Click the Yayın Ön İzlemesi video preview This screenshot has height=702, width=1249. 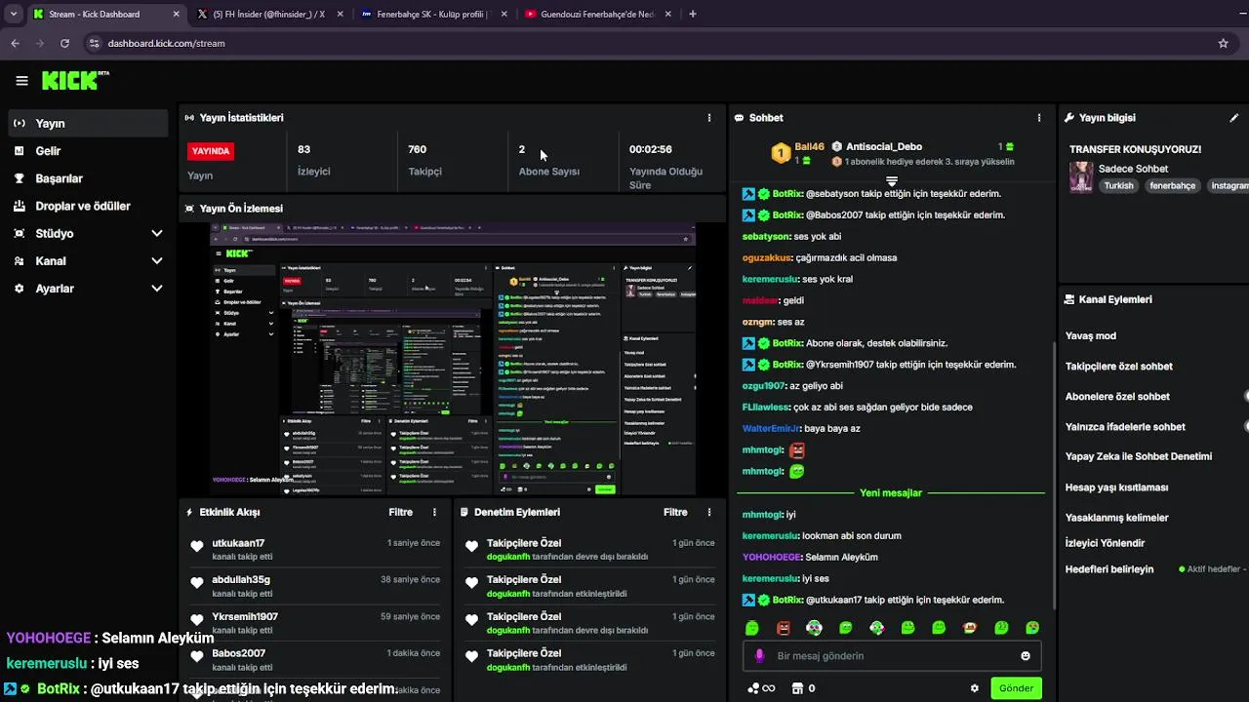[x=453, y=359]
